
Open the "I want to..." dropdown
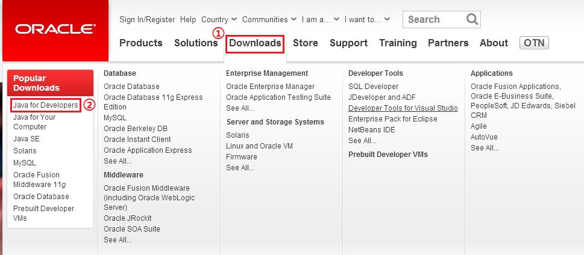click(368, 19)
